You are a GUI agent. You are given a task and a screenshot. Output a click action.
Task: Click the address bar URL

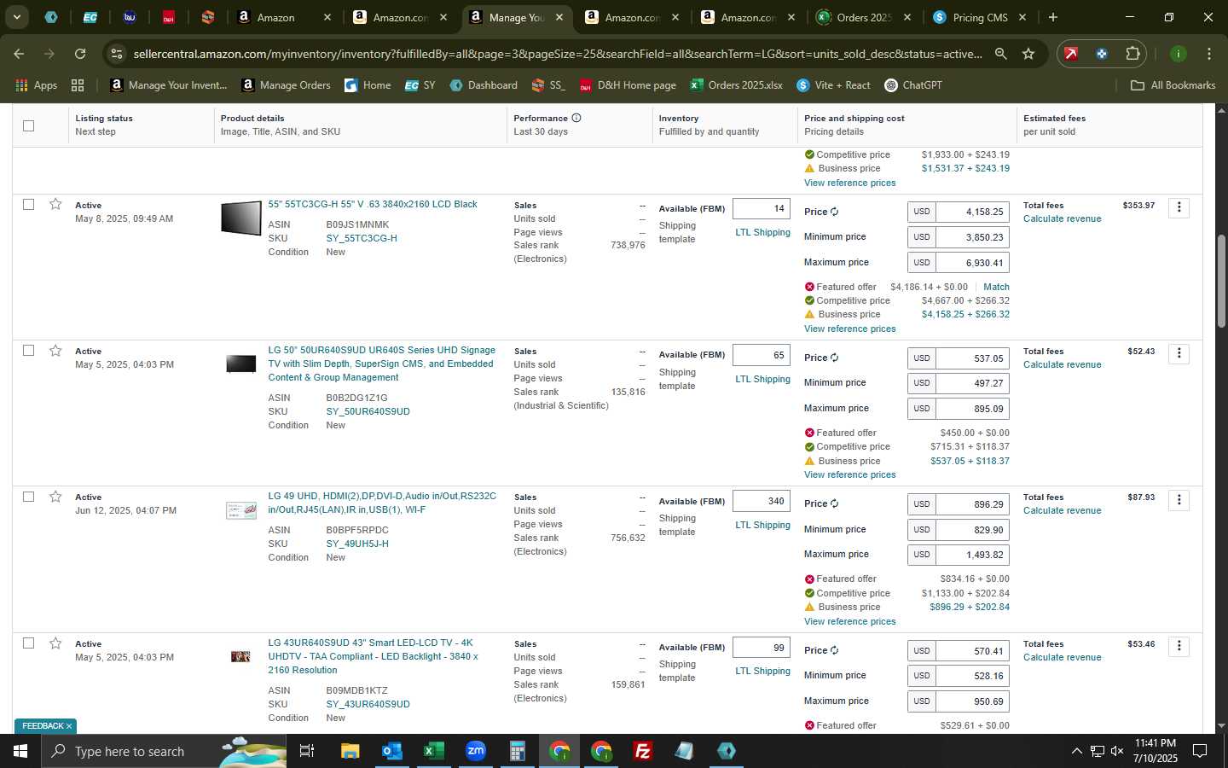pos(557,54)
